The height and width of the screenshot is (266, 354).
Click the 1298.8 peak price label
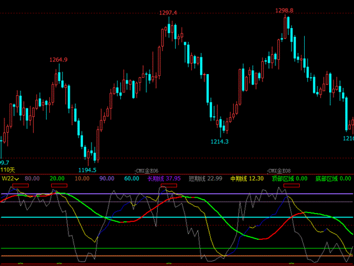[x=284, y=10]
